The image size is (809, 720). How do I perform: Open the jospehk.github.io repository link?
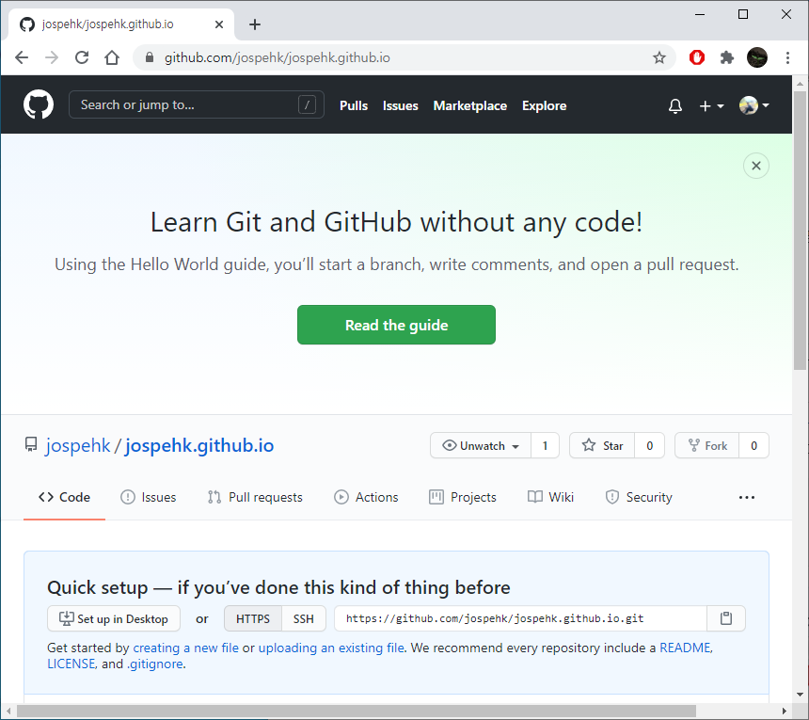coord(199,445)
